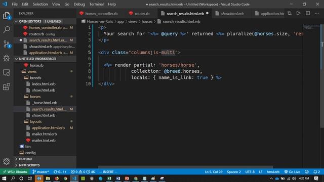Click the Go Live status button

292,172
